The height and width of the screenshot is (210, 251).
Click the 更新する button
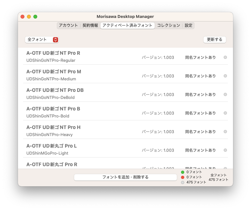coord(214,40)
